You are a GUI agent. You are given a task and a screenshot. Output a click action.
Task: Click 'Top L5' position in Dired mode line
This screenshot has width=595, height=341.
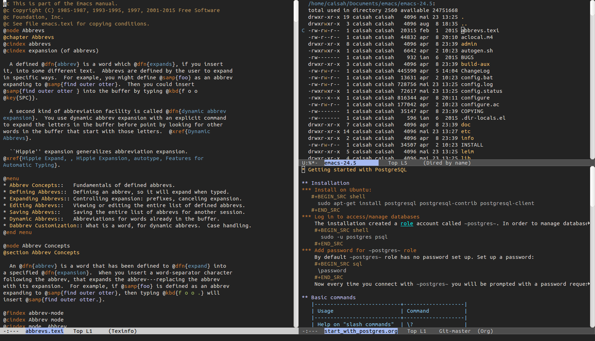click(397, 163)
